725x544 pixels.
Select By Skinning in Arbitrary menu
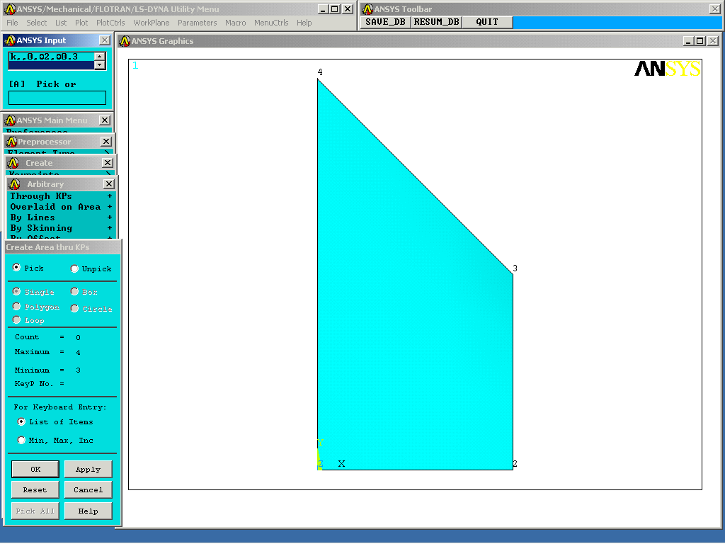click(61, 228)
